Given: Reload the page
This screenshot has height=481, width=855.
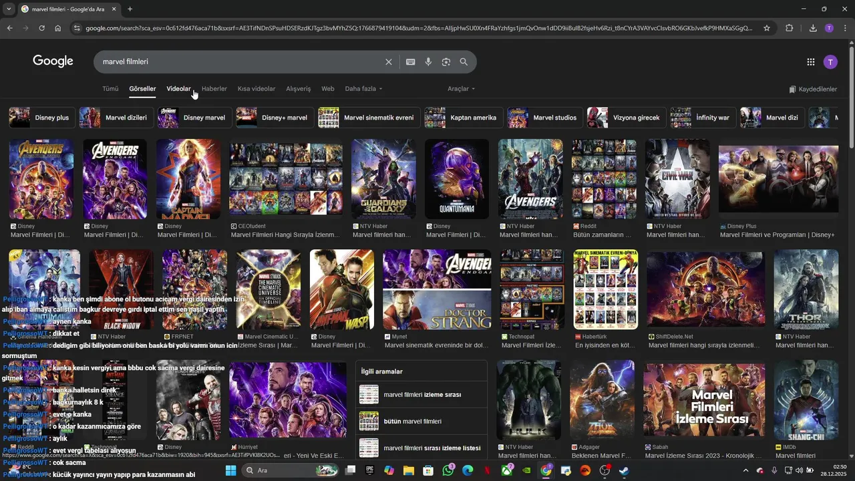Looking at the screenshot, I should point(41,28).
